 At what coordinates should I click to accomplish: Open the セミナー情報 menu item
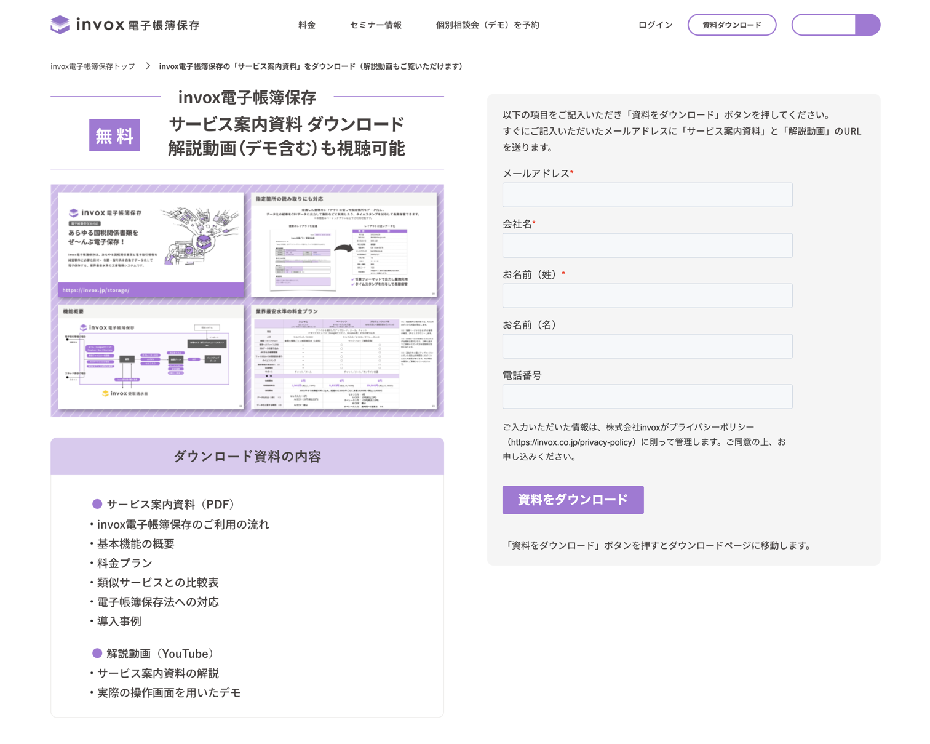click(x=375, y=25)
